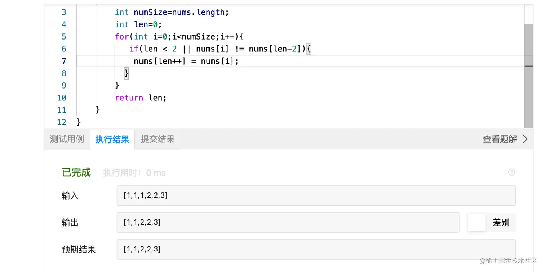Click the 输入 field showing [1,1,1,2,2,3]
Image resolution: width=545 pixels, height=272 pixels.
(x=316, y=196)
